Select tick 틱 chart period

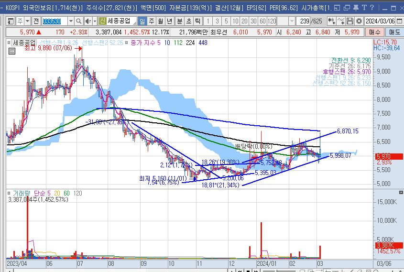197,21
